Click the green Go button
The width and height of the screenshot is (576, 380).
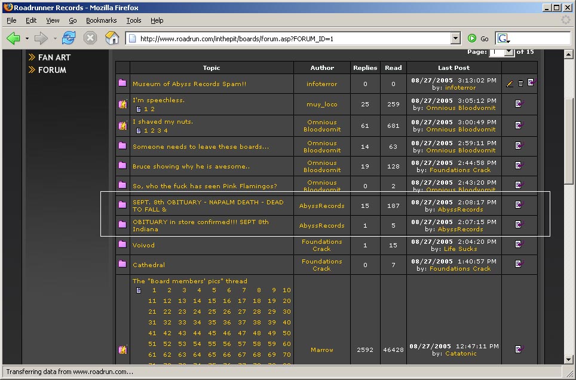tap(478, 39)
